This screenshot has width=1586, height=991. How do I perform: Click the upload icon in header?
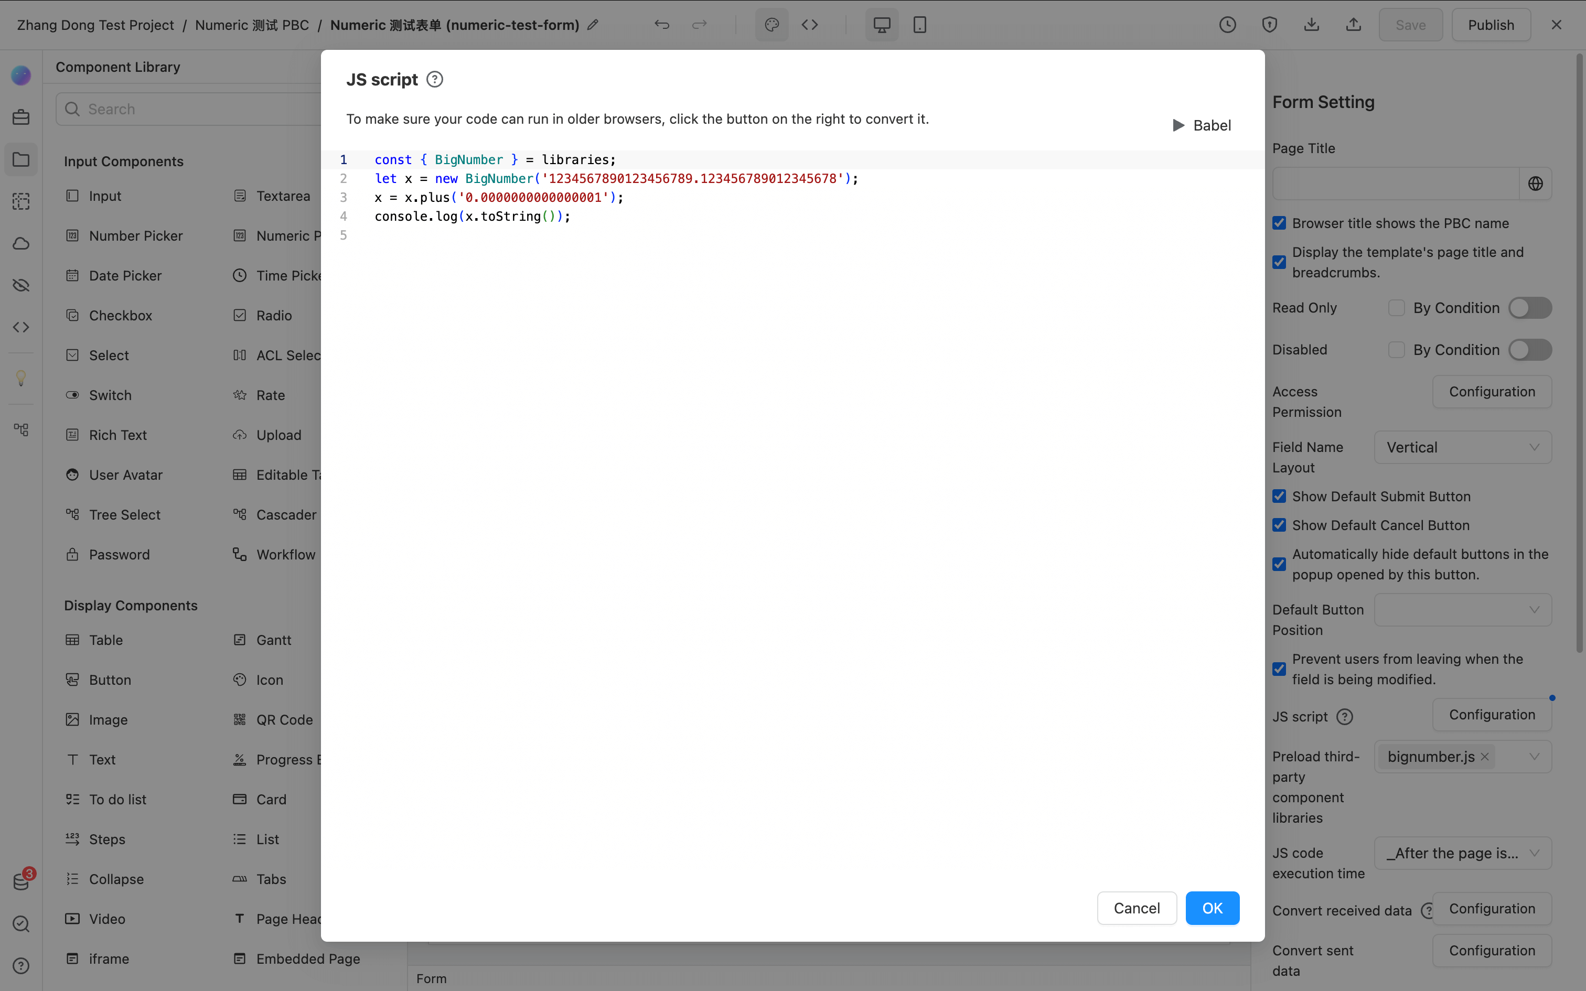(x=1353, y=25)
